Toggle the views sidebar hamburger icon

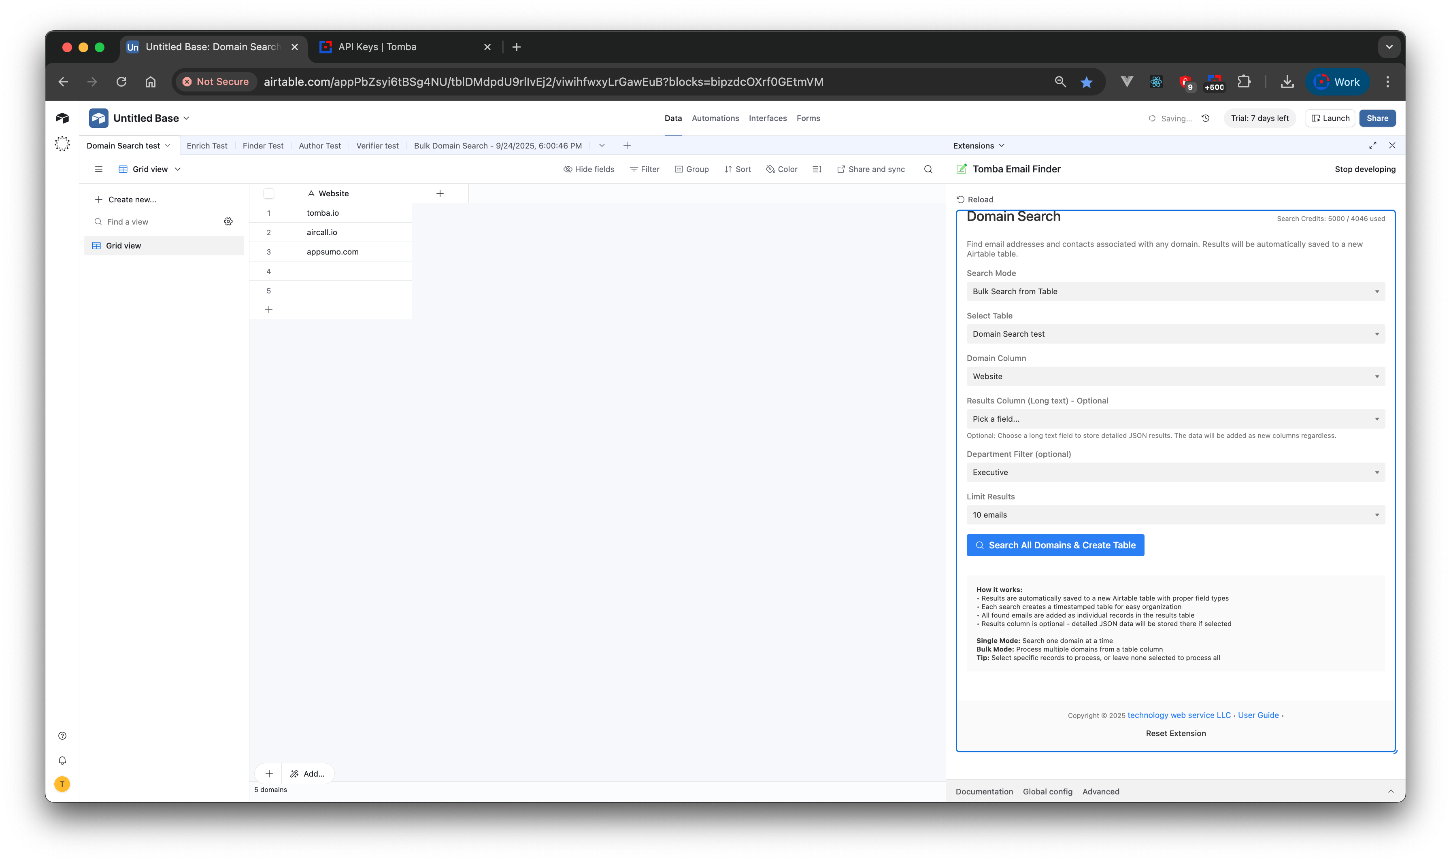click(99, 169)
